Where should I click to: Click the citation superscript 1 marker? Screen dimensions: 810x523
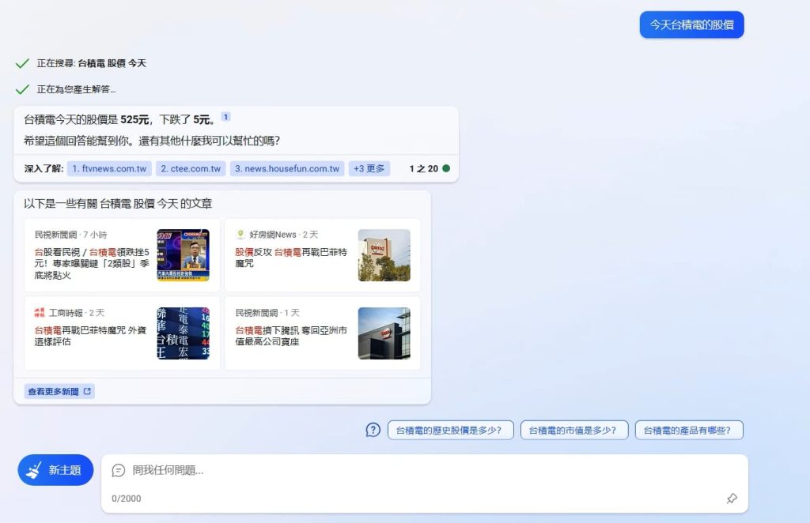click(x=225, y=117)
